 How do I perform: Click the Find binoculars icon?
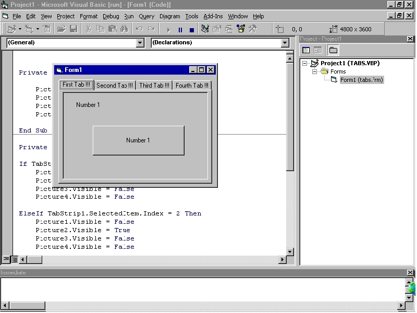click(124, 29)
